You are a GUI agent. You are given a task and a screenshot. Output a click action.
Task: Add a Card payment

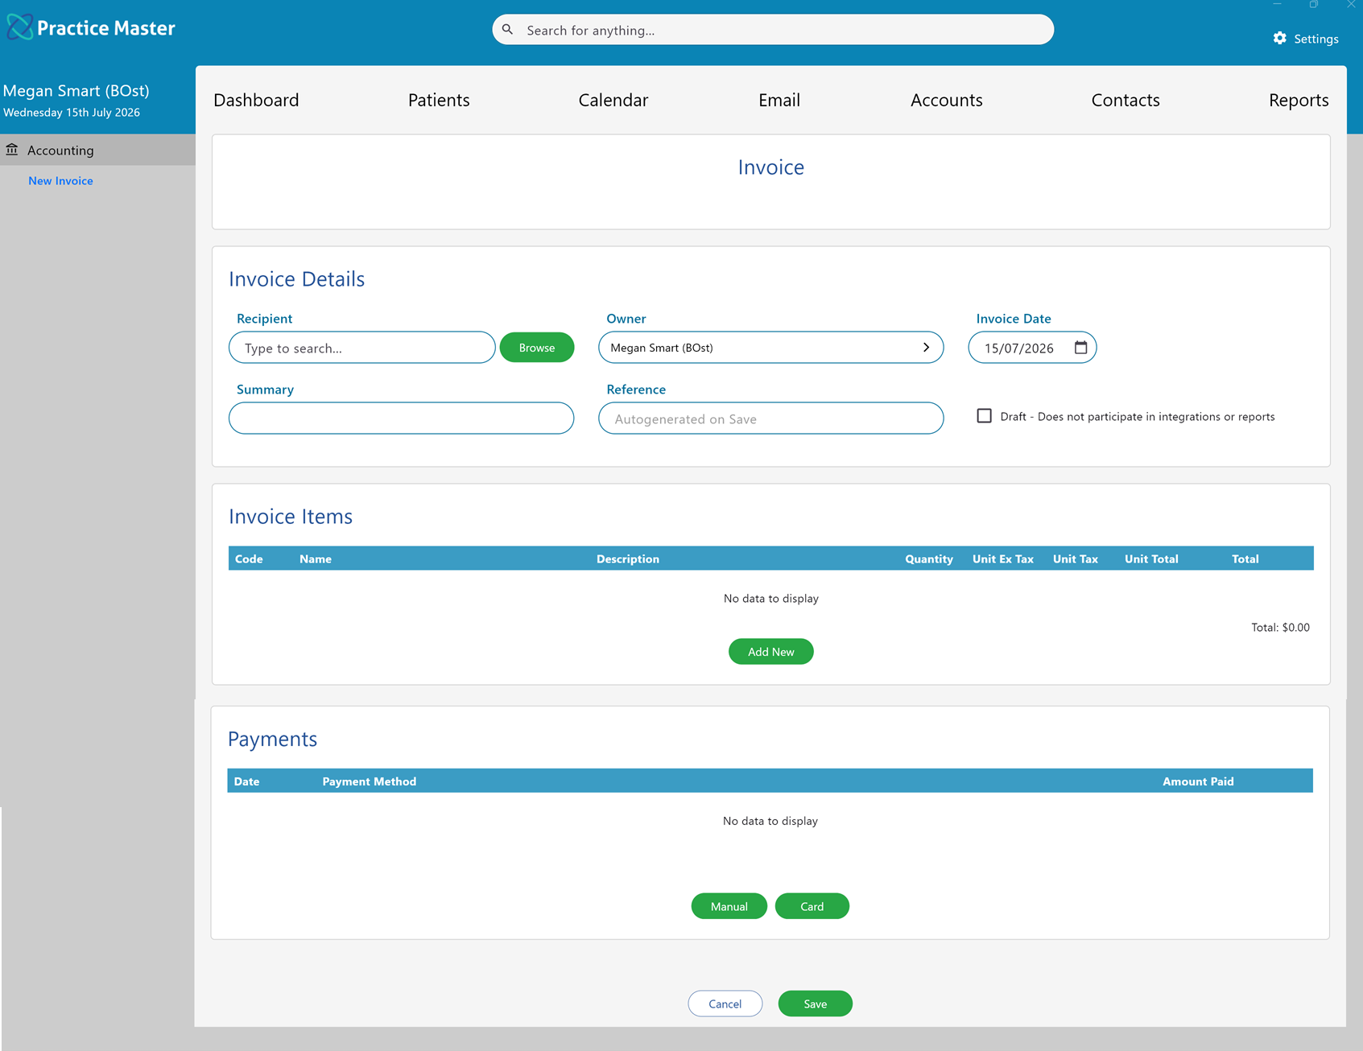tap(812, 906)
